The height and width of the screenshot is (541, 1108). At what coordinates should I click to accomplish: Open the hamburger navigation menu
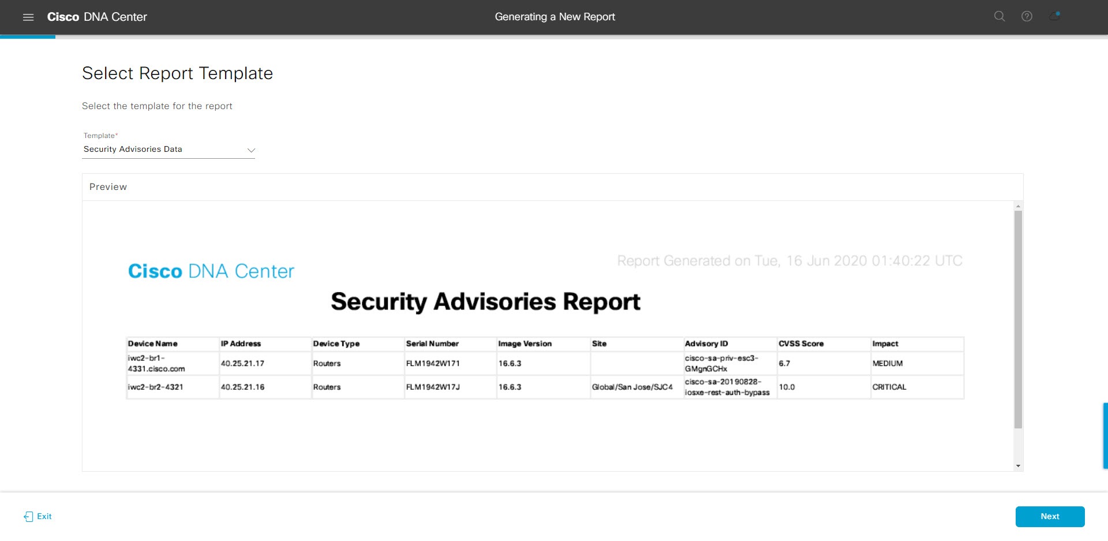click(x=28, y=17)
